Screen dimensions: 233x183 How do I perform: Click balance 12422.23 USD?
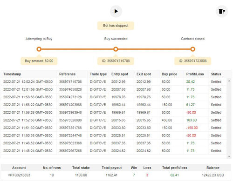(x=213, y=175)
